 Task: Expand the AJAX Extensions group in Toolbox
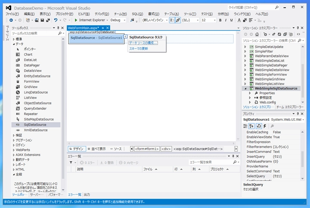coord(14,155)
